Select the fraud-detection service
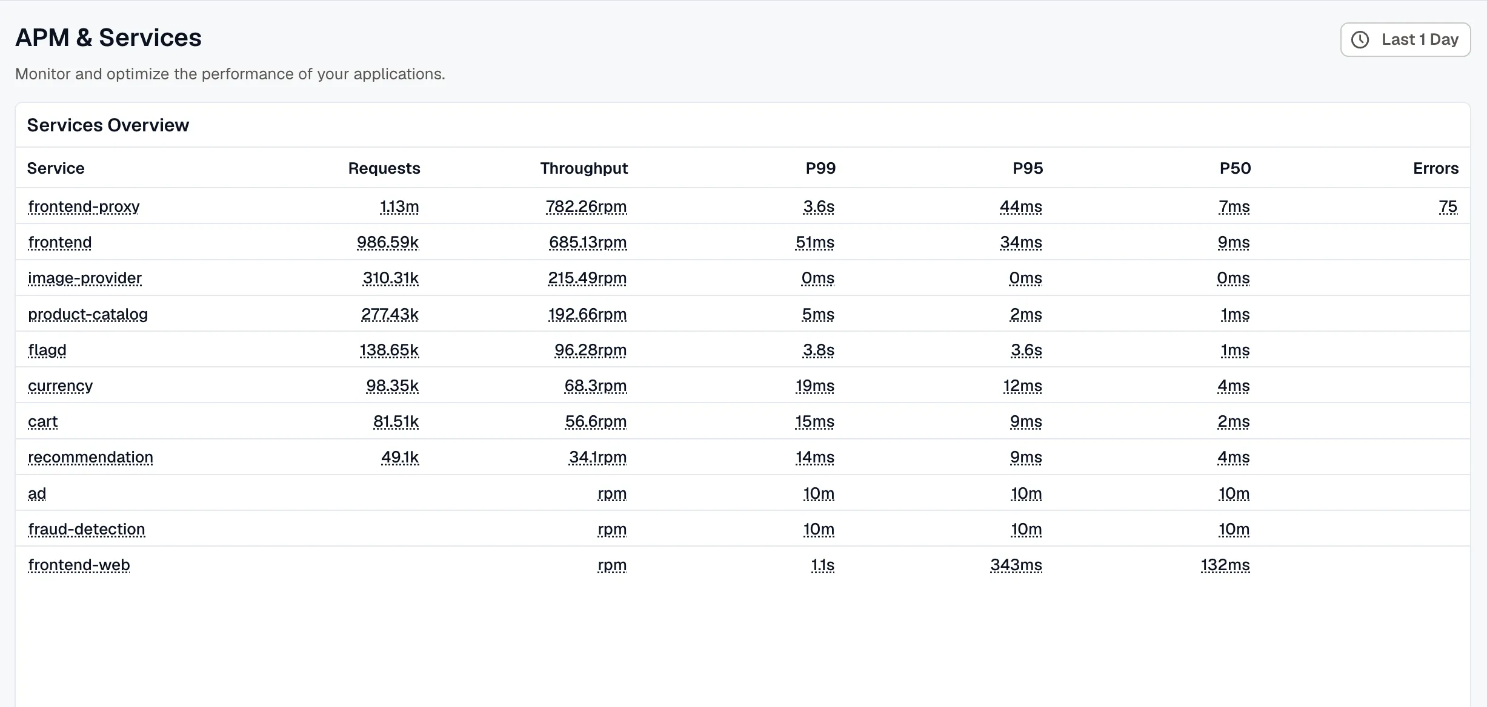Screen dimensions: 1487x707 tap(87, 529)
